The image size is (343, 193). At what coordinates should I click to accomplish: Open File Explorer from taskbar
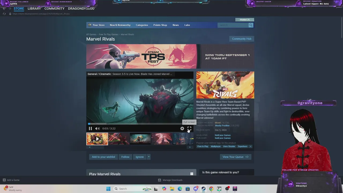coord(172,189)
